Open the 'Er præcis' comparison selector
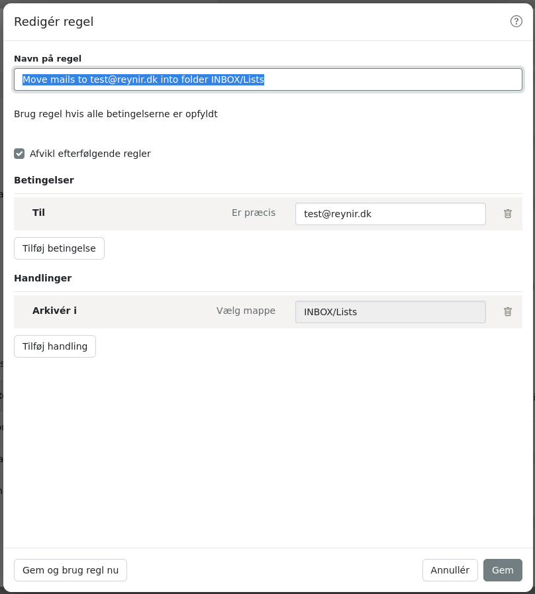This screenshot has height=594, width=535. click(x=254, y=213)
